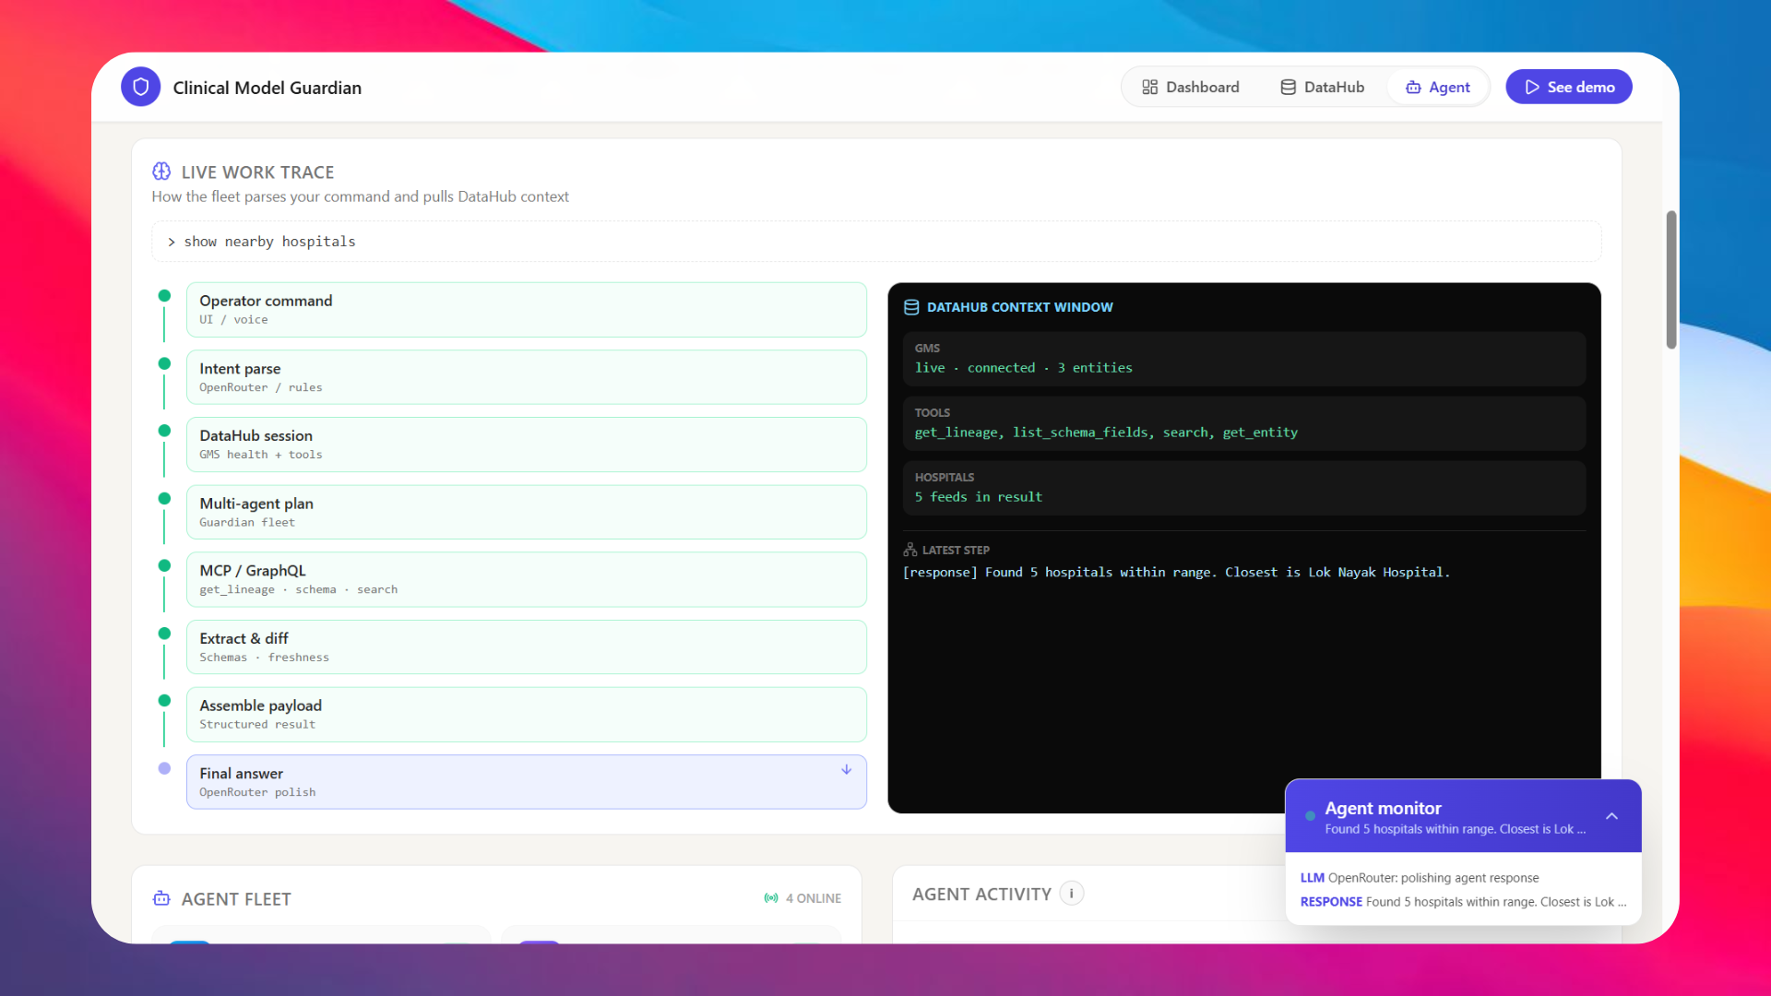The width and height of the screenshot is (1771, 996).
Task: Click the 'show nearby hospitals' command field
Action: (876, 242)
